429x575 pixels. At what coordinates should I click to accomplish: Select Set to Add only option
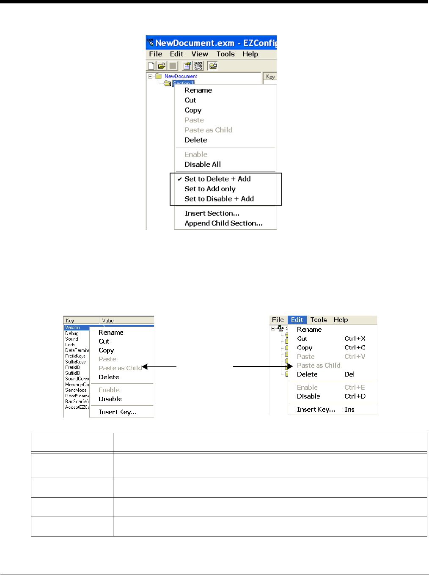click(x=225, y=189)
